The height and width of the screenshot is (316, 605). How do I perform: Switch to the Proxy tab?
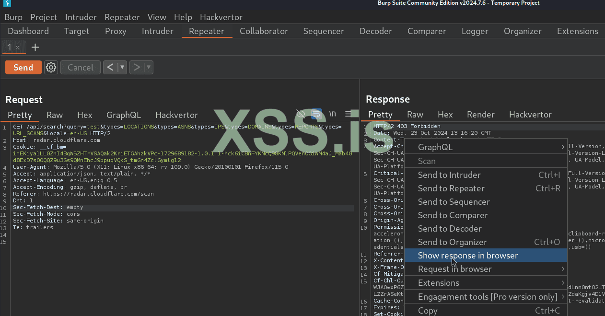tap(116, 31)
